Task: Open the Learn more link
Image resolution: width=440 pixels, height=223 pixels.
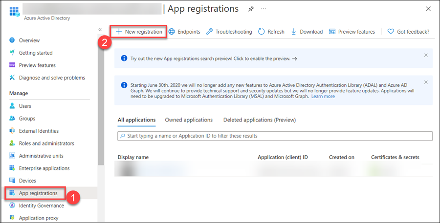Action: coord(323,96)
